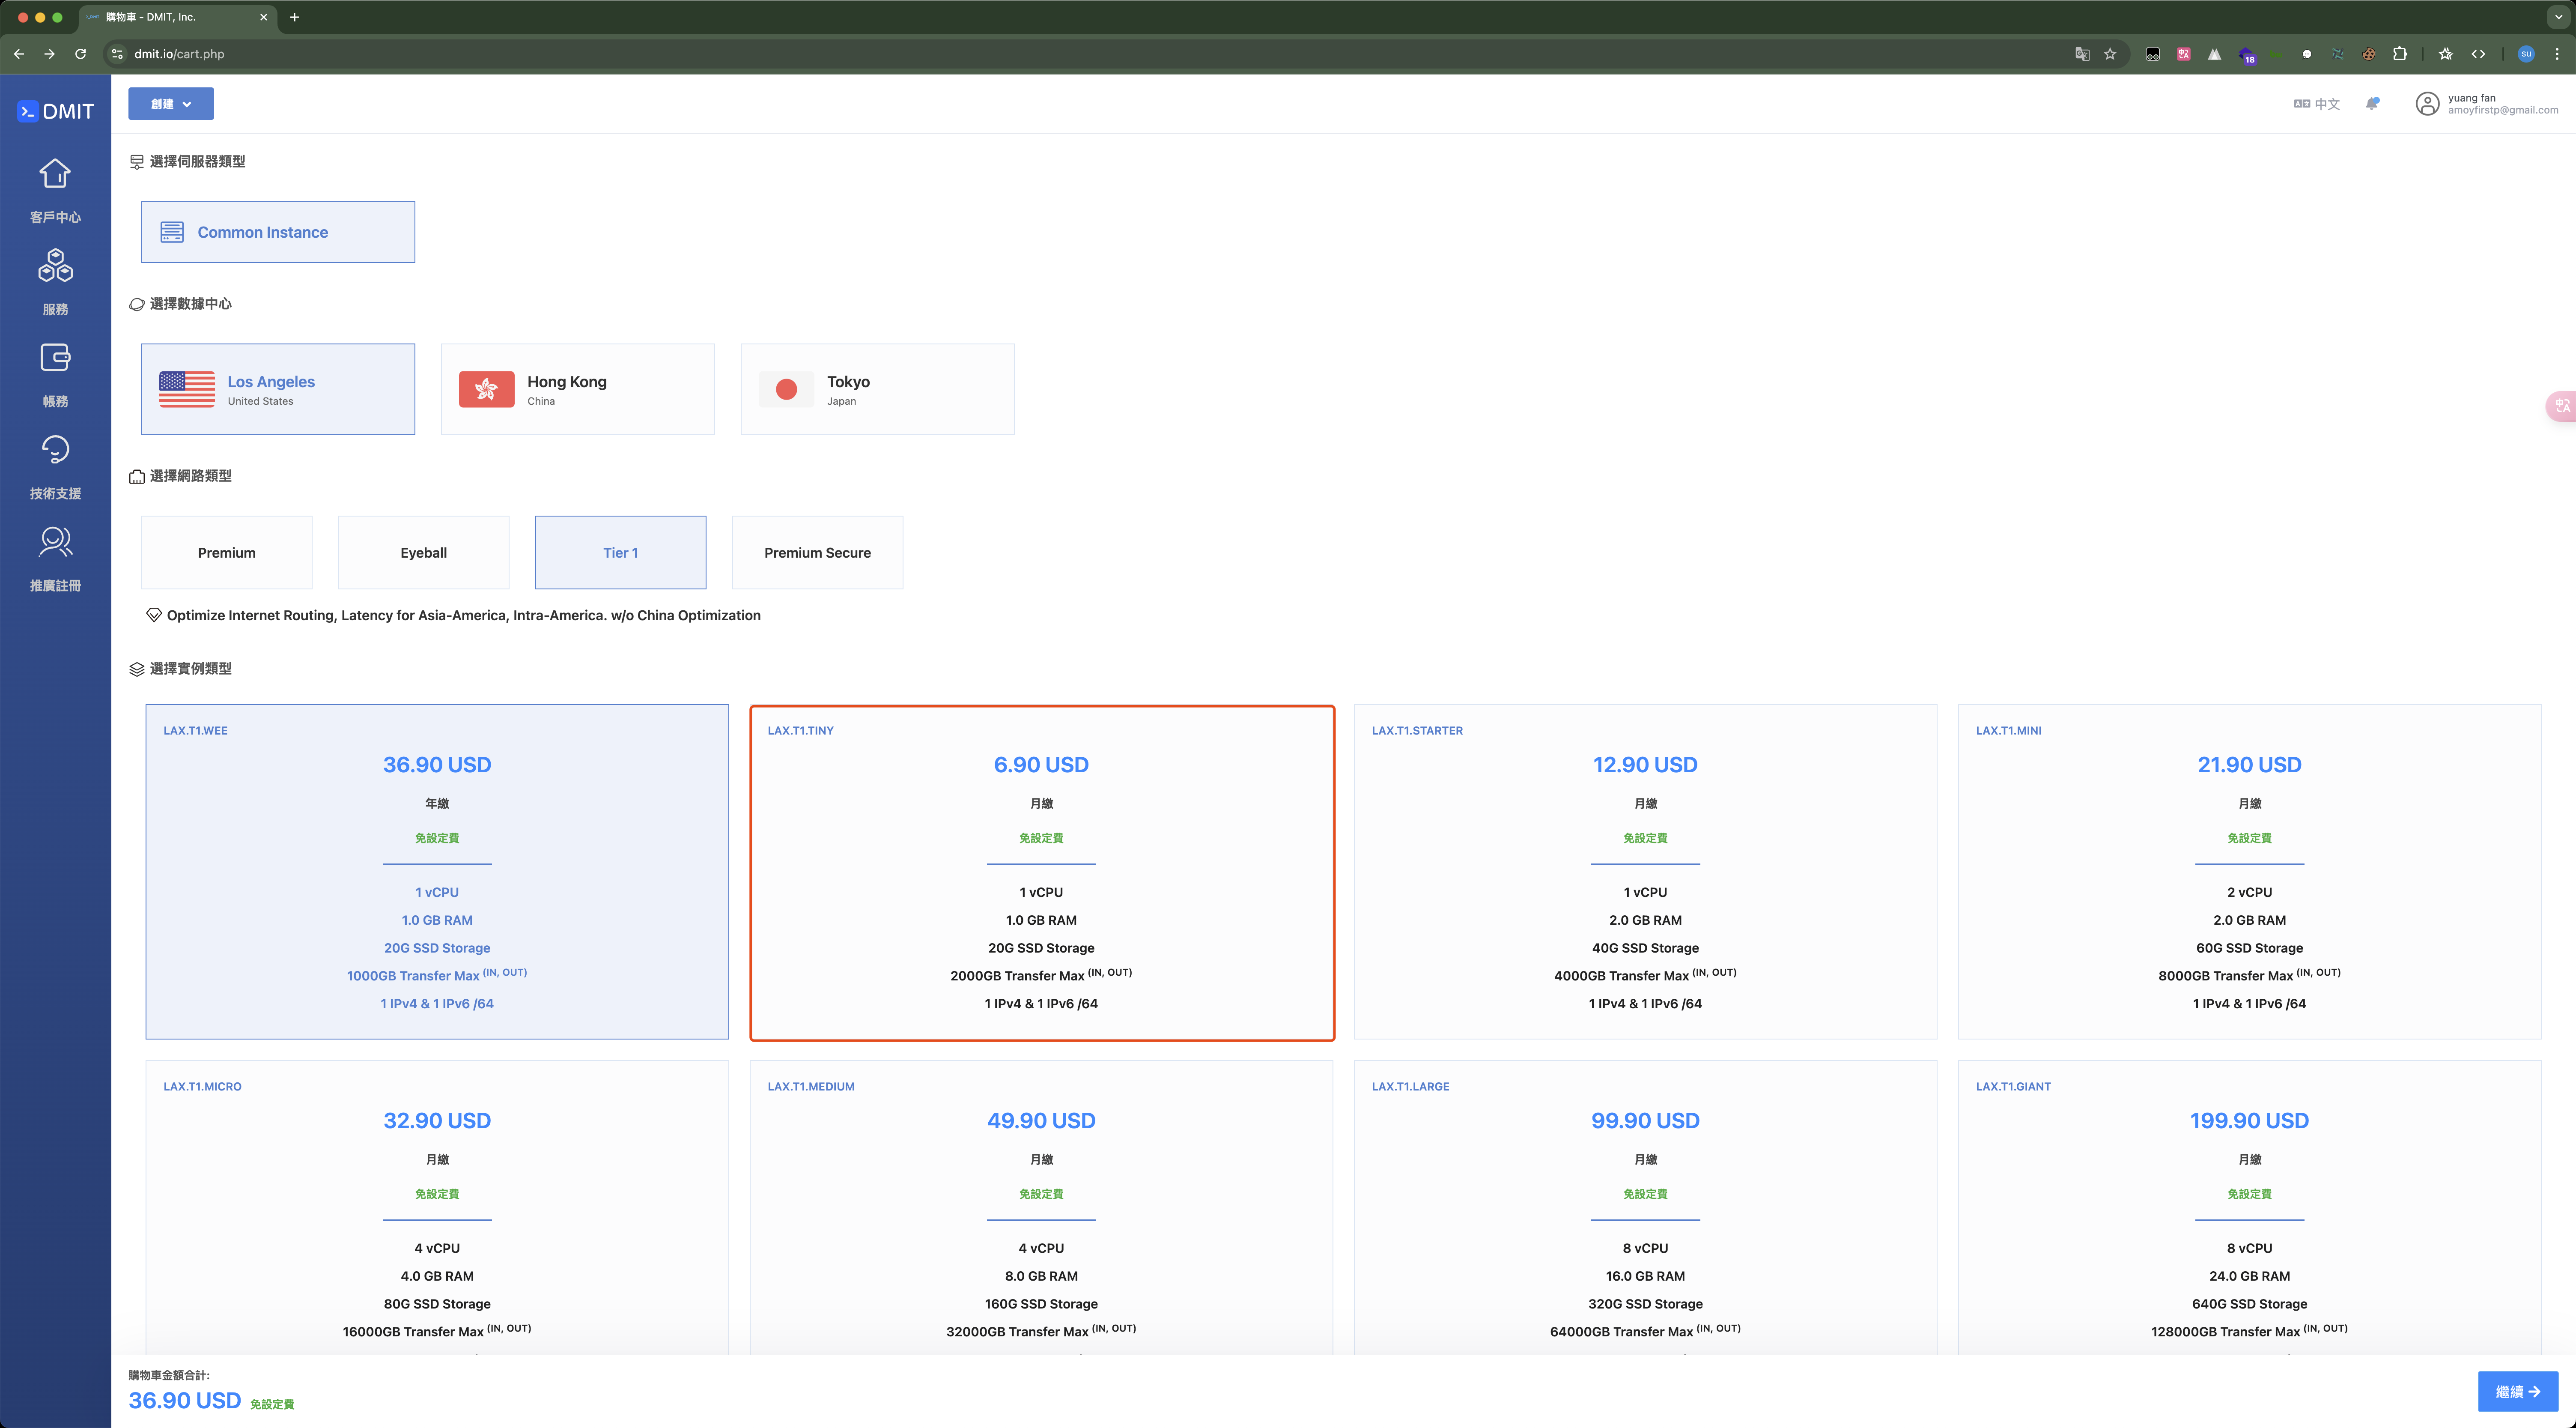The image size is (2576, 1428).
Task: Select the LAX.T1.MICRO 32.90 USD plan
Action: pyautogui.click(x=437, y=1208)
